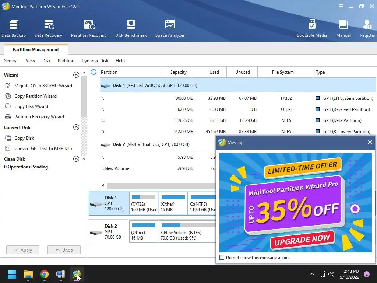
Task: Open the Partition menu
Action: pos(66,61)
